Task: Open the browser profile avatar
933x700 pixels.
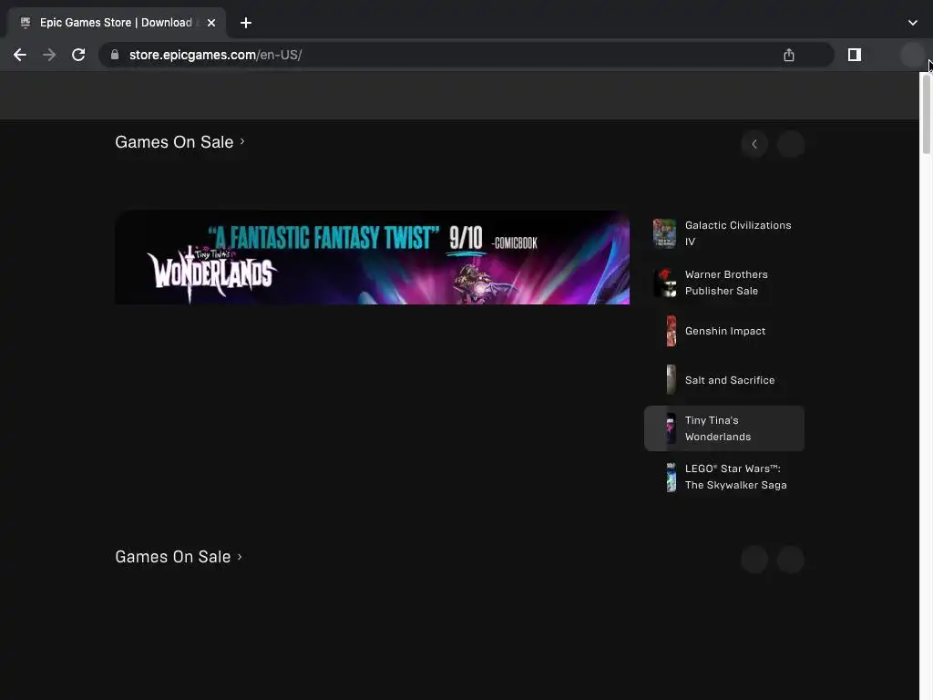Action: tap(911, 55)
